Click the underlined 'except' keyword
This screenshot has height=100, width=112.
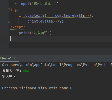tap(17, 27)
